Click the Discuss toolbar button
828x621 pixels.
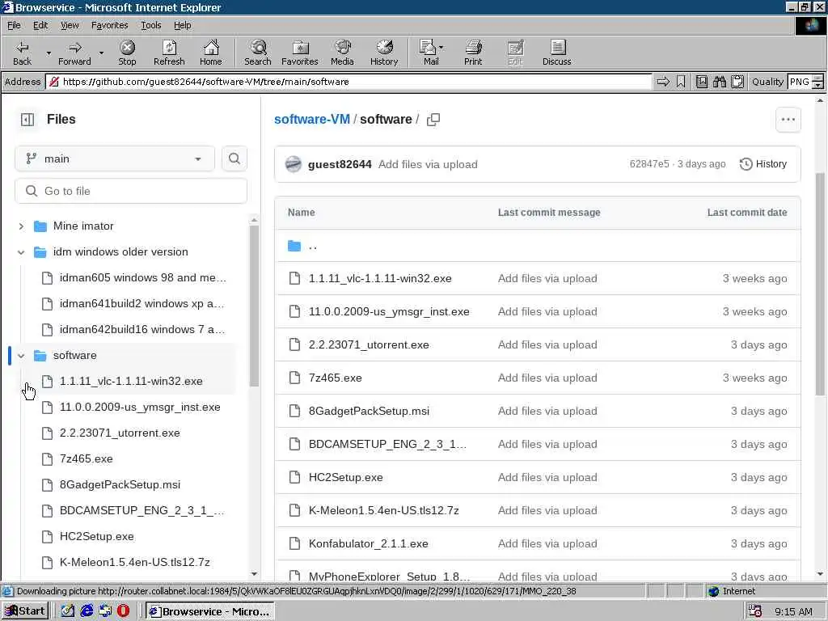(x=556, y=53)
